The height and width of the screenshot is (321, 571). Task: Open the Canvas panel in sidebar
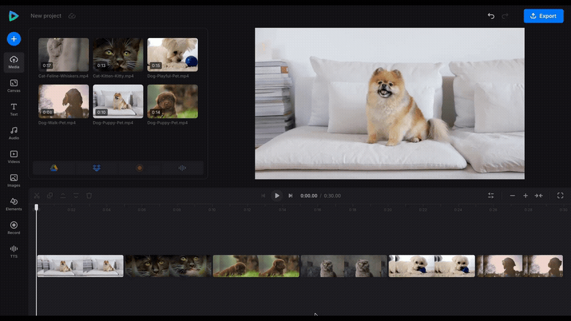click(x=14, y=86)
